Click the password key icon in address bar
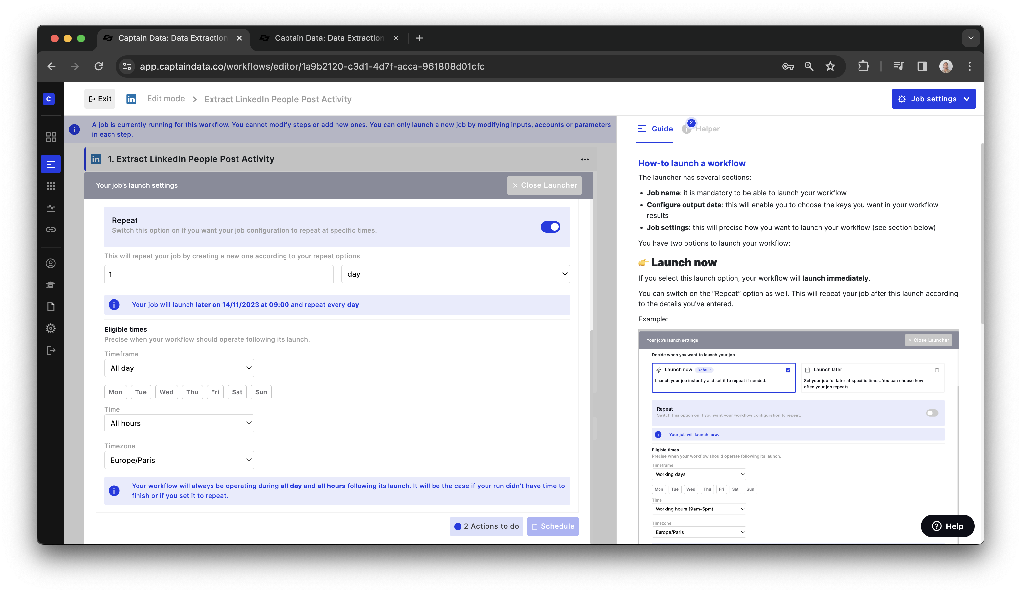 788,66
